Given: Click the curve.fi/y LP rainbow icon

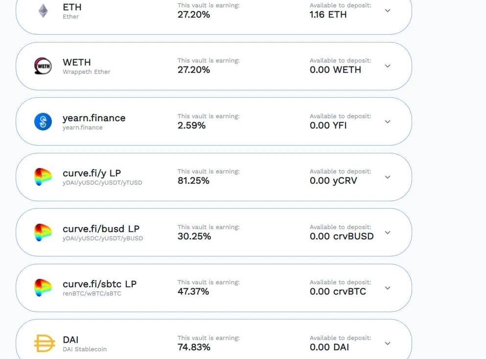Looking at the screenshot, I should point(43,177).
